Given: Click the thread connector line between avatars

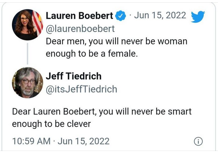Looking at the screenshot, I should 27,54.
